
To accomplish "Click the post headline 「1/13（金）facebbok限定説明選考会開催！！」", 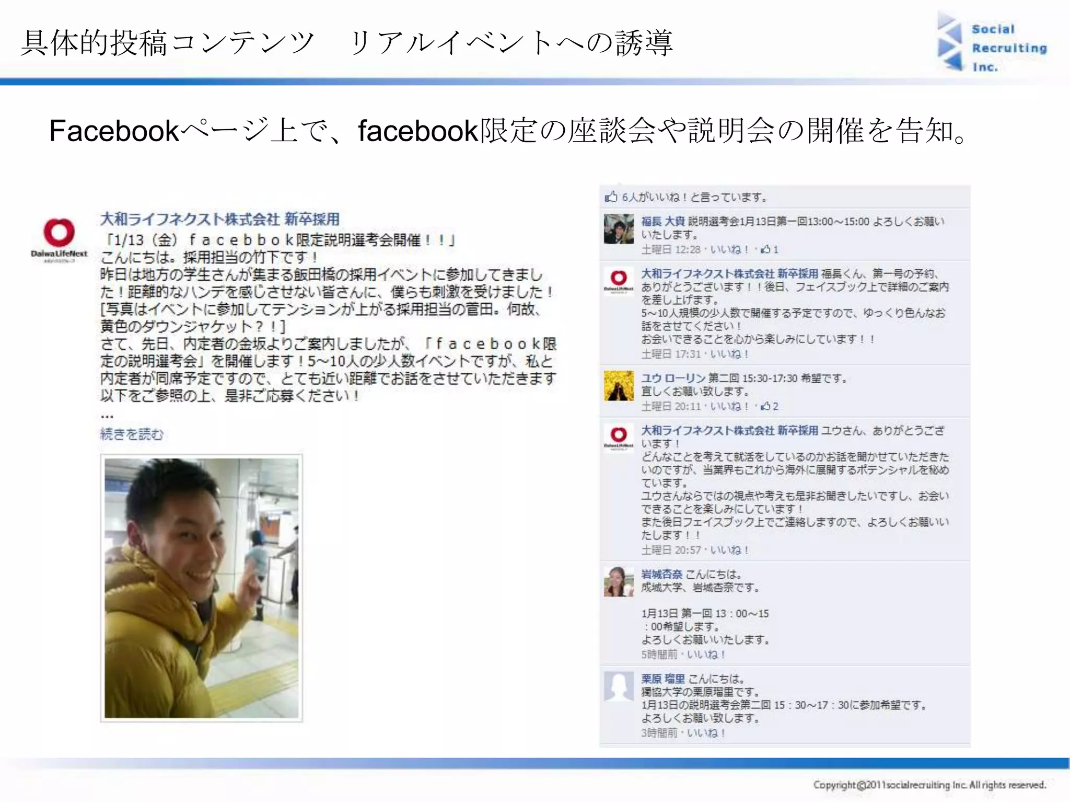I will pos(280,240).
